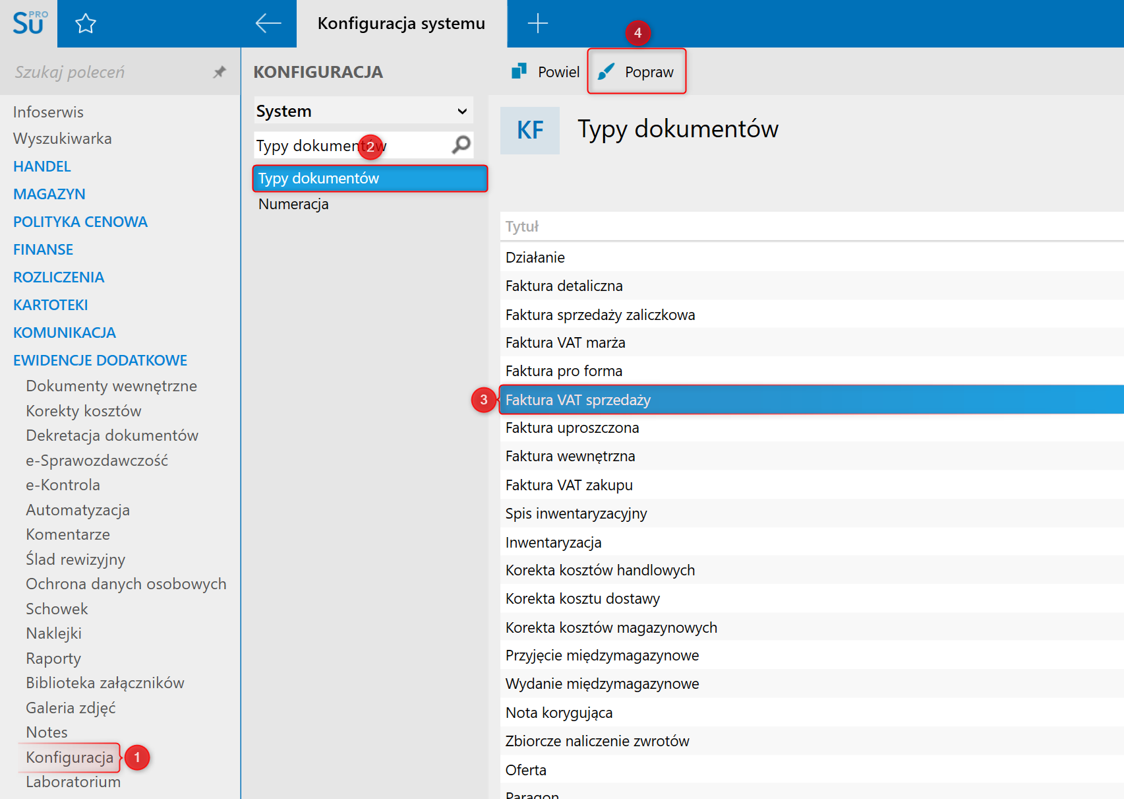Select Korekta kosztu dostawy row
This screenshot has height=799, width=1124.
[812, 598]
